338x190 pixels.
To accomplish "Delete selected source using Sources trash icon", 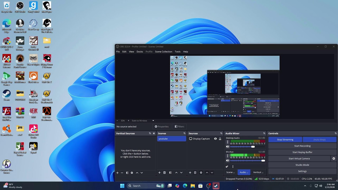I will 195,173.
